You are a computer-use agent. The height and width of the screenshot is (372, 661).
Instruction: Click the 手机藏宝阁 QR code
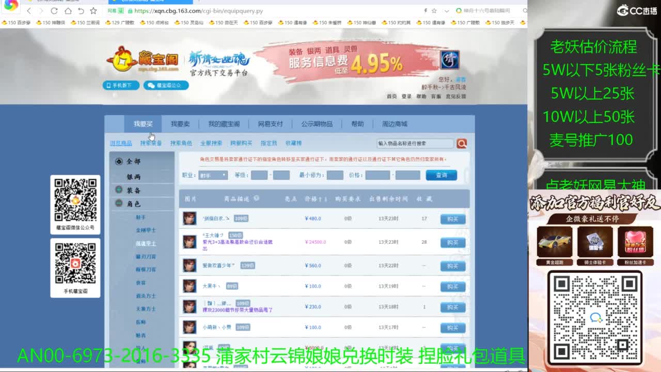75,263
